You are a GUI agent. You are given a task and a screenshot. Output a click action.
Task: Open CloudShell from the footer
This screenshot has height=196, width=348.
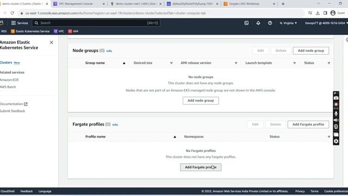8,191
